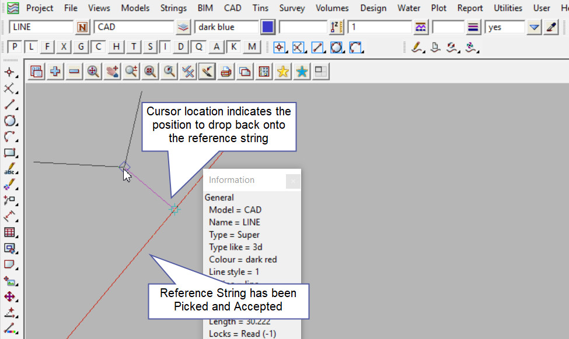This screenshot has height=339, width=569.
Task: Toggle the K snap button
Action: pos(234,47)
